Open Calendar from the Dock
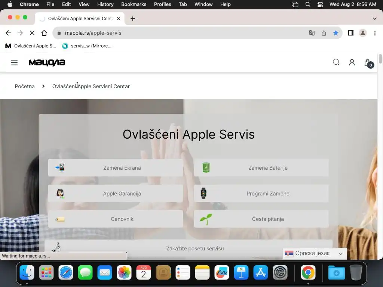The image size is (383, 287). tap(144, 272)
